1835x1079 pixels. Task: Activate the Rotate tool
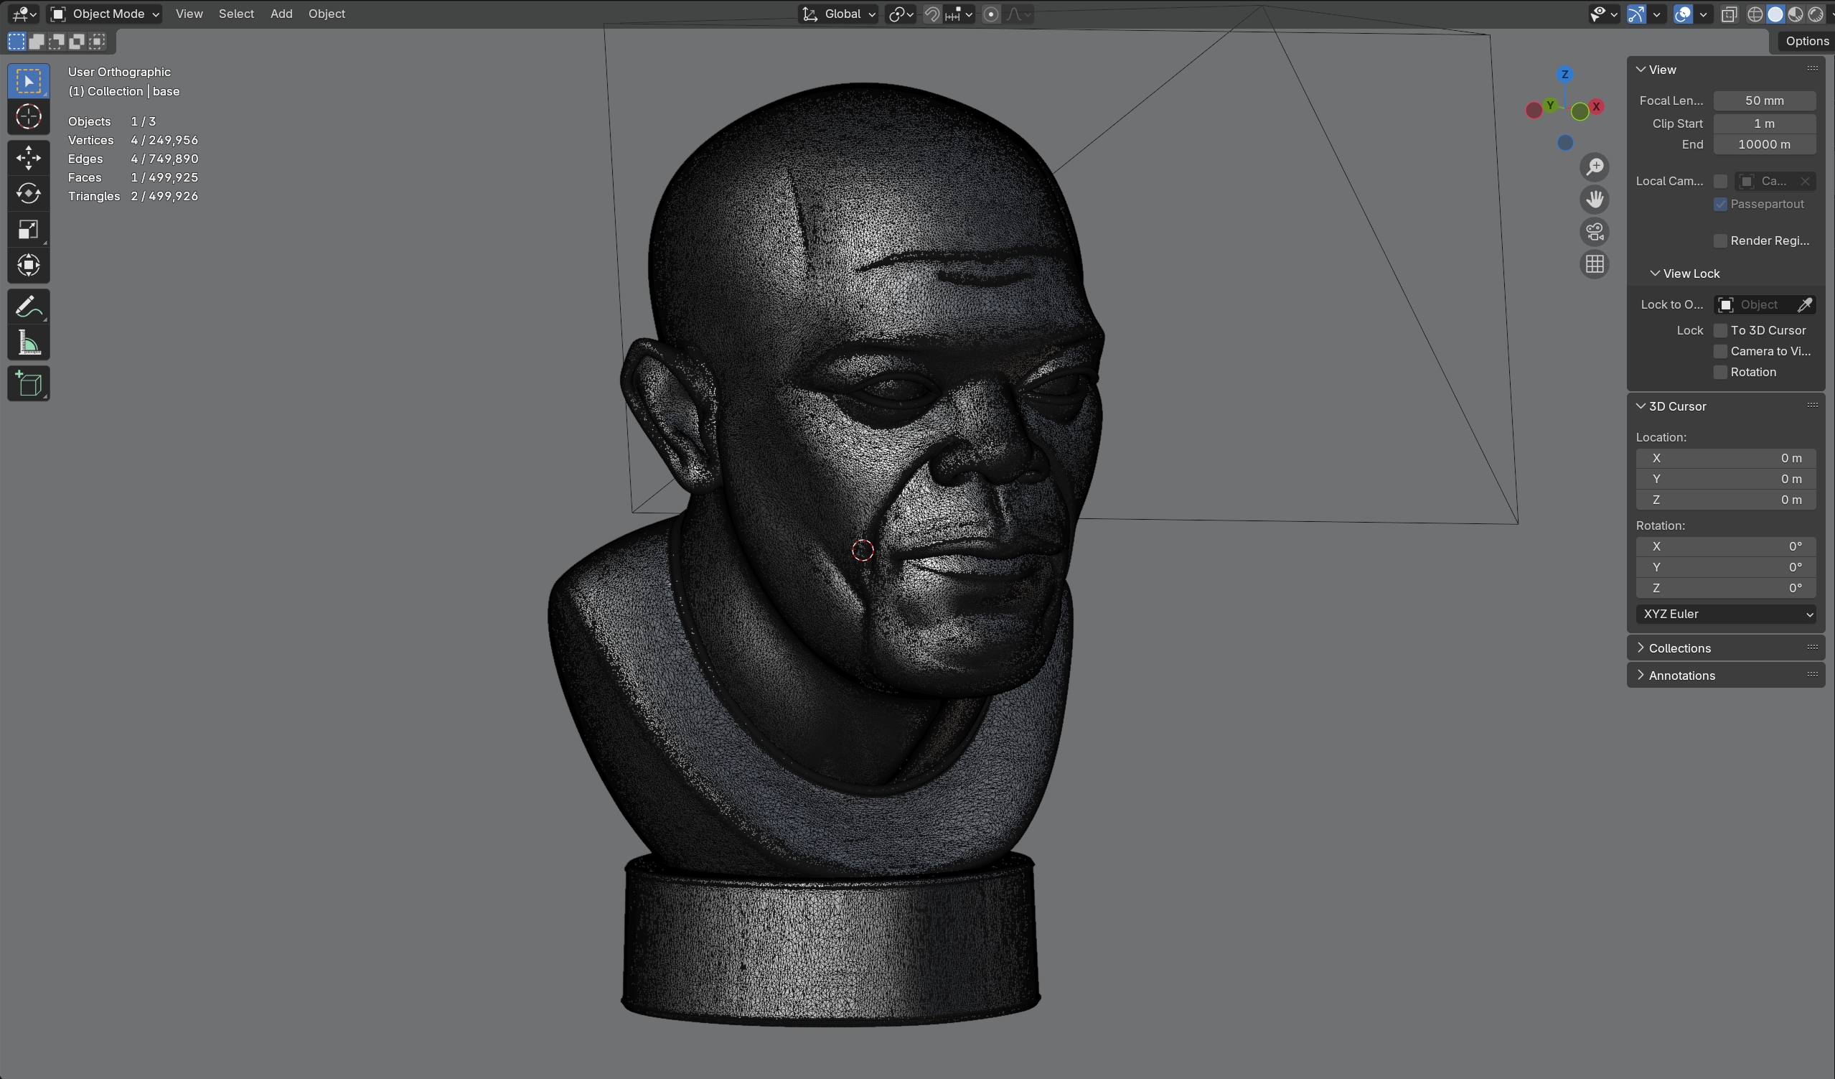click(29, 194)
